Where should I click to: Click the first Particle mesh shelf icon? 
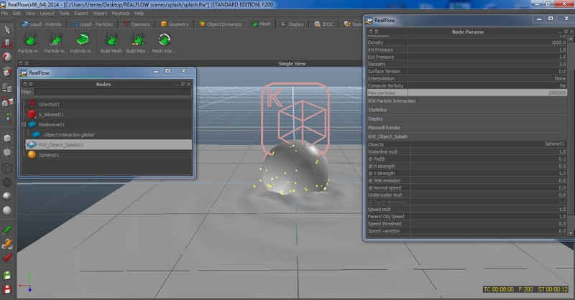[x=29, y=39]
